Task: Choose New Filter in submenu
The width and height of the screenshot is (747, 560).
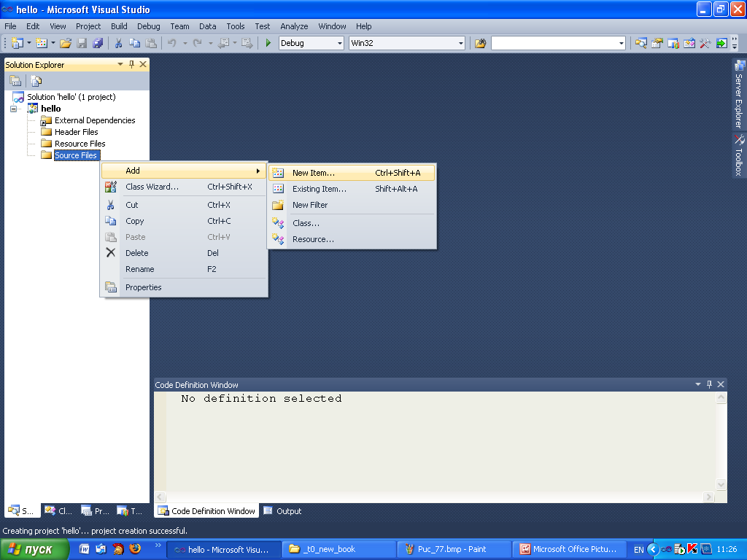Action: point(352,205)
